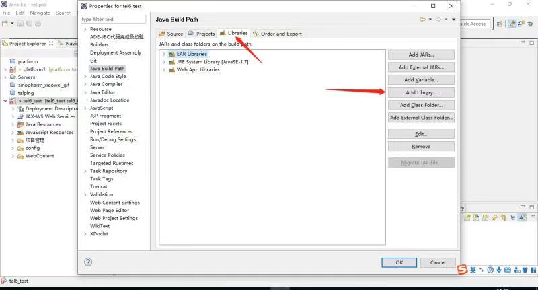Expand the Task Repository category

pos(85,171)
